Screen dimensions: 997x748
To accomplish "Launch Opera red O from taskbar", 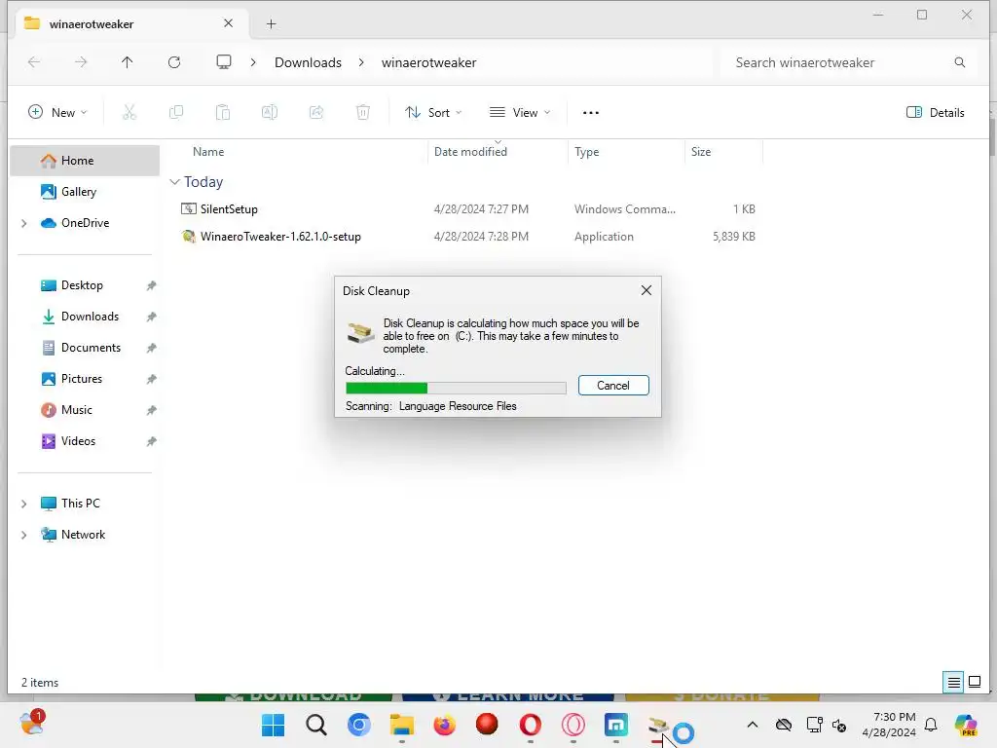I will click(x=531, y=725).
